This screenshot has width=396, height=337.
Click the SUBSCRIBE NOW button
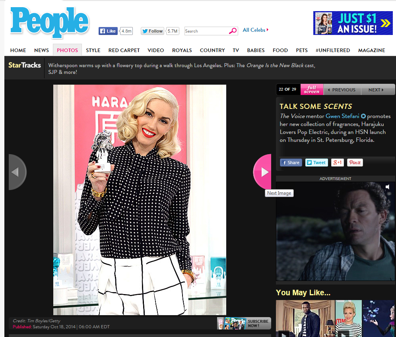(244, 323)
